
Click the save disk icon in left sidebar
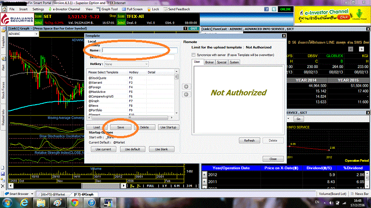[x=3, y=174]
